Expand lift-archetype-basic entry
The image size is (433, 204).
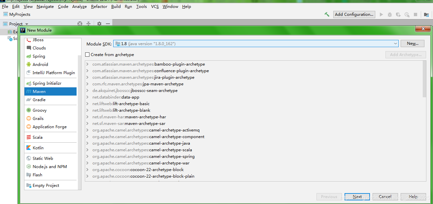click(x=87, y=104)
